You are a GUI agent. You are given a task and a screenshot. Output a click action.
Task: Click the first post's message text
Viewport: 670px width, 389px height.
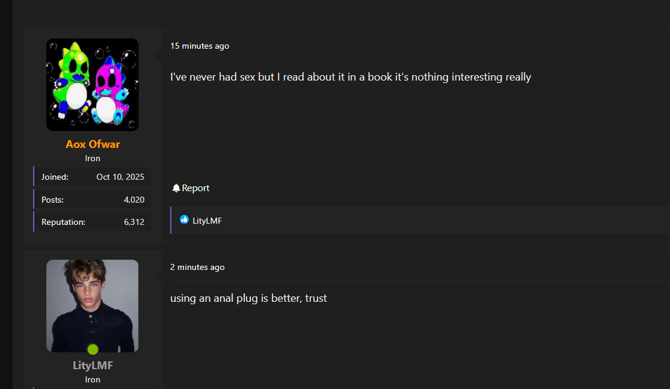(351, 77)
